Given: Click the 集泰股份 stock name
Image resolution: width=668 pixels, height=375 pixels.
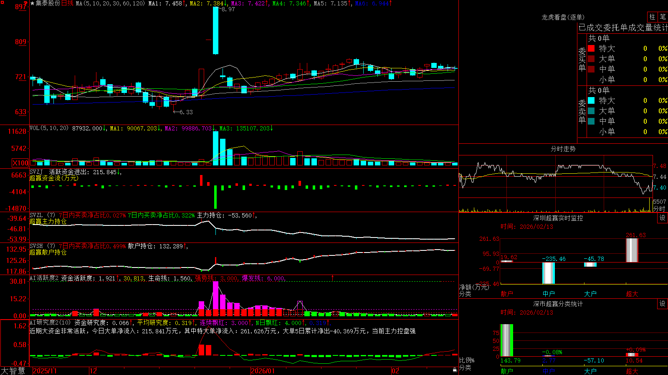Looking at the screenshot, I should (48, 3).
